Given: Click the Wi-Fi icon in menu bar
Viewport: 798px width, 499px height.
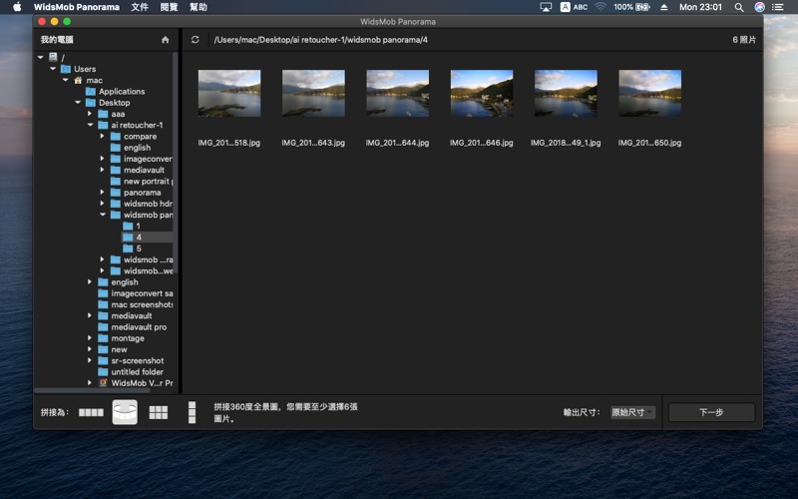Looking at the screenshot, I should [600, 7].
